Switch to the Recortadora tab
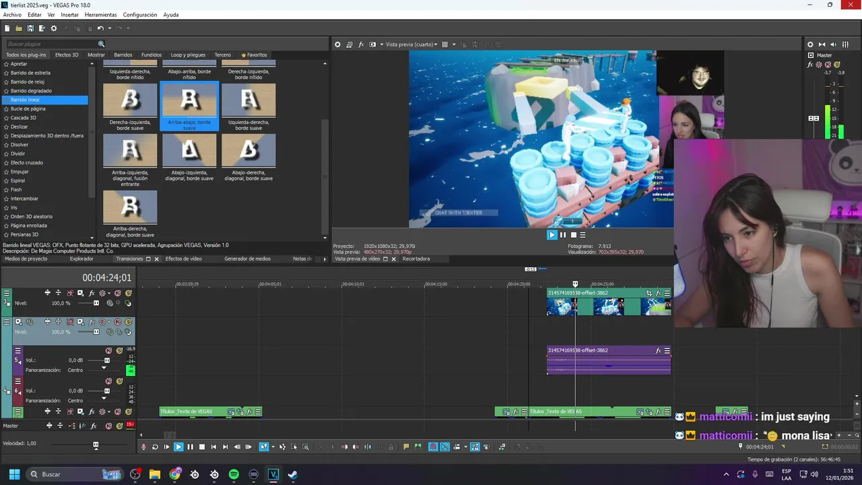This screenshot has height=485, width=862. point(416,259)
